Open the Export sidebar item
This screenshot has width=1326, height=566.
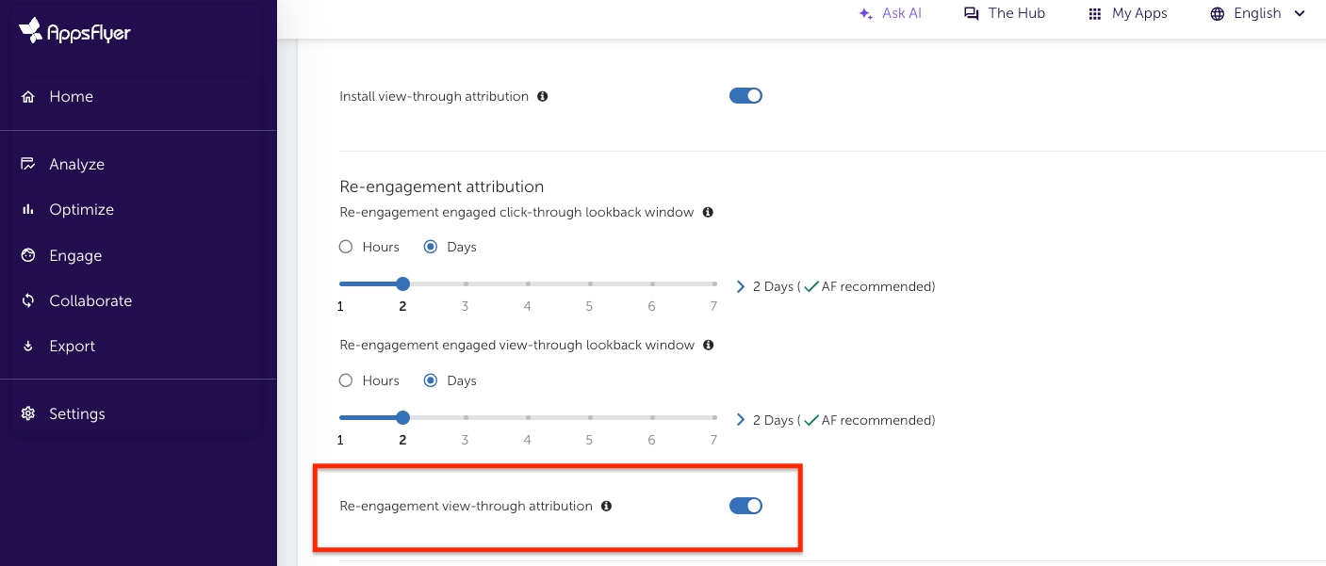pos(72,346)
